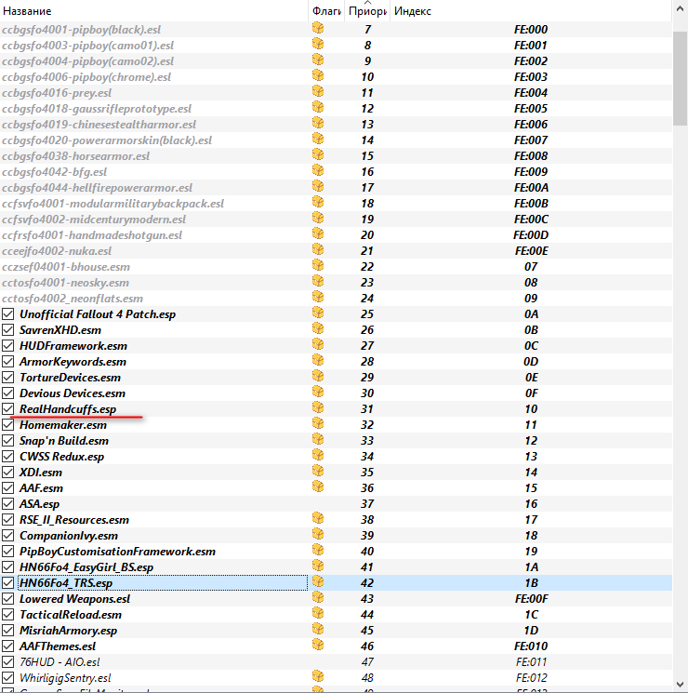
Task: Click flag icon for Devious Devices.esm
Action: click(x=318, y=393)
